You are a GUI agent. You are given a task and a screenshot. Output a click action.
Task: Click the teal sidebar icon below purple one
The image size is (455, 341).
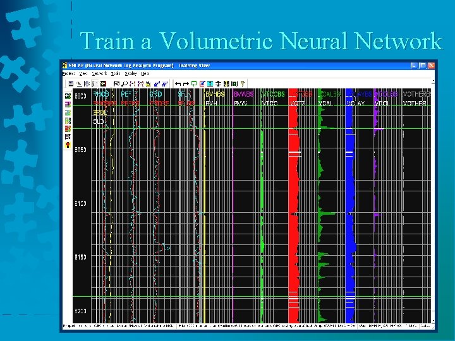[68, 112]
